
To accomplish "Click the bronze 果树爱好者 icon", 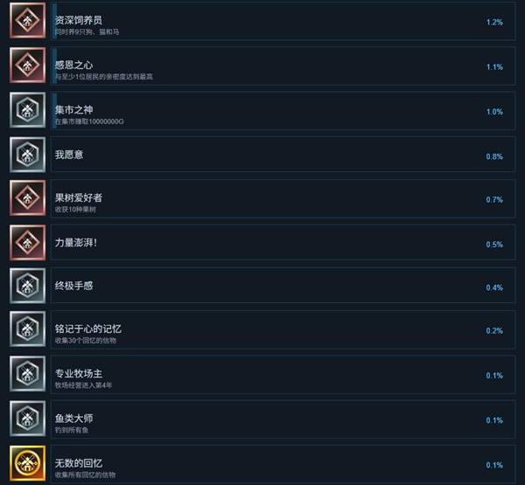I will tap(27, 198).
